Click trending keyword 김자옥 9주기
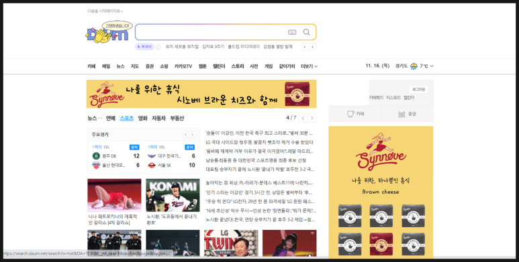 213,47
